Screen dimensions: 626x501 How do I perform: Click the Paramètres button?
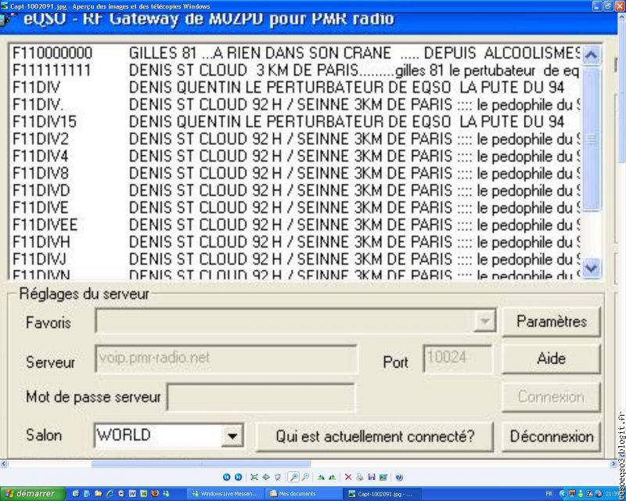(x=552, y=322)
